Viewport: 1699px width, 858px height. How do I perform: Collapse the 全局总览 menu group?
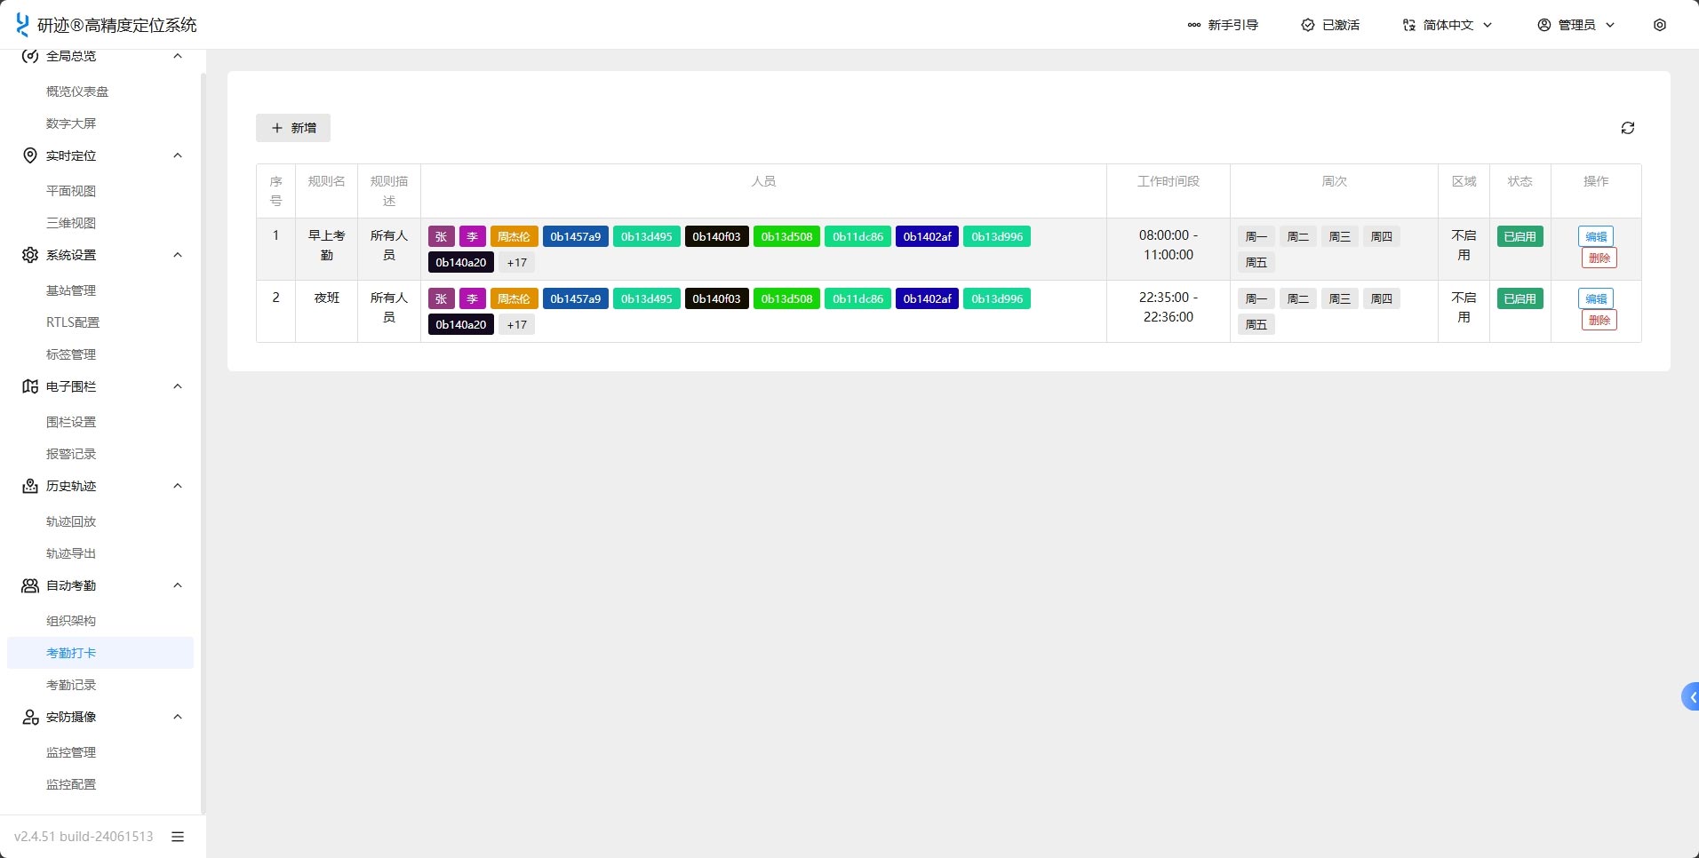point(178,56)
